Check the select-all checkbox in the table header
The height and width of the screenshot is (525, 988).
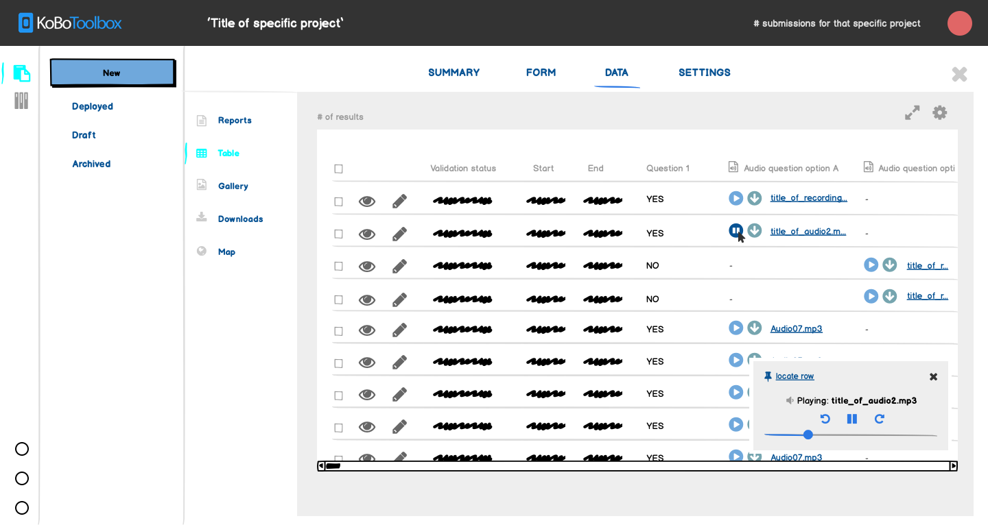[338, 168]
